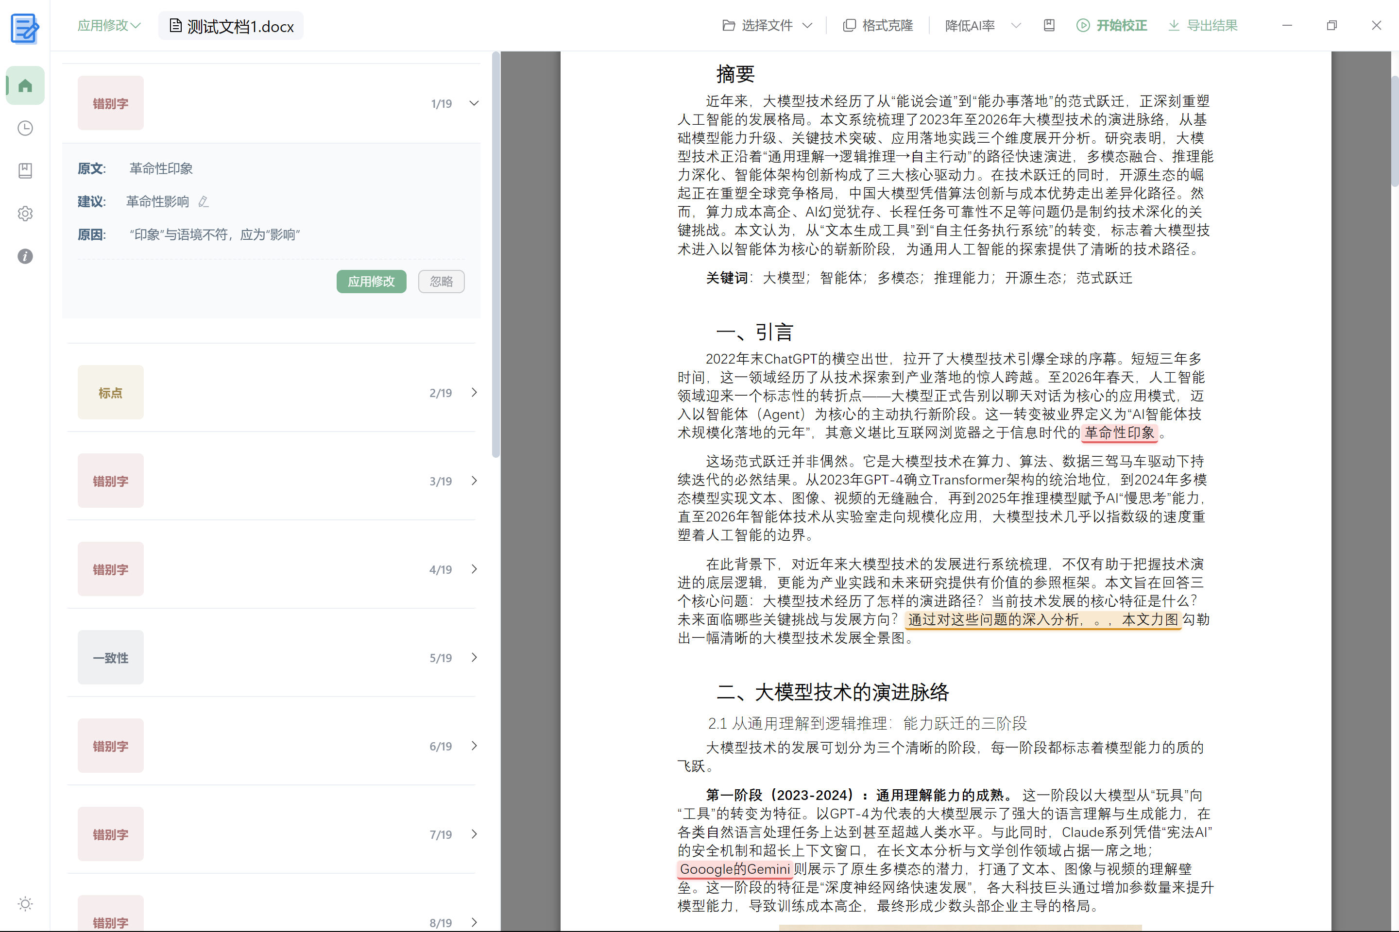Expand the 降低AI率 dropdown arrow
1399x932 pixels.
[x=1016, y=26]
